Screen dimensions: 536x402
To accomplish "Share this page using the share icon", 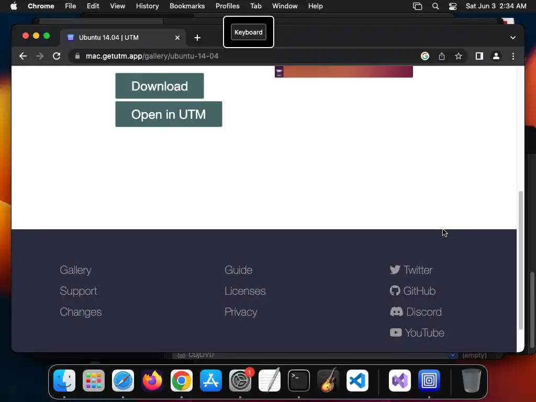I will 442,56.
